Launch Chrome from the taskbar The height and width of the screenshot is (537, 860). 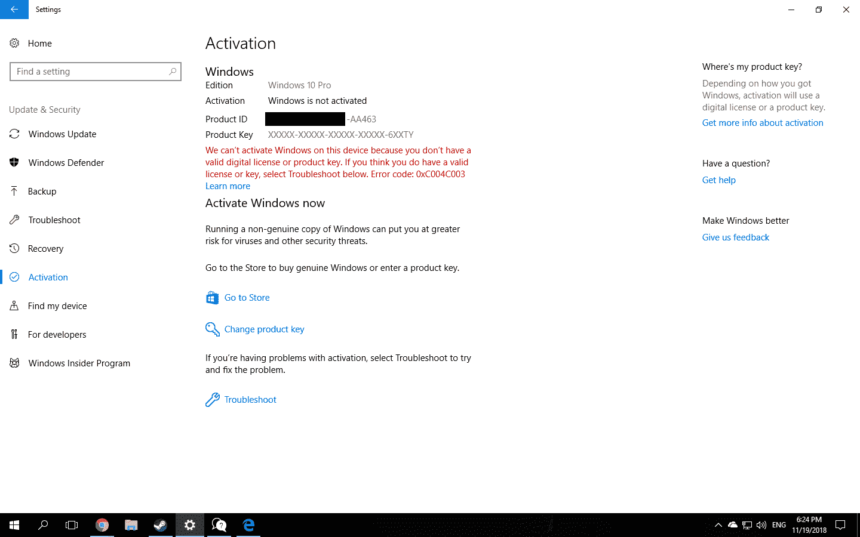coord(102,525)
